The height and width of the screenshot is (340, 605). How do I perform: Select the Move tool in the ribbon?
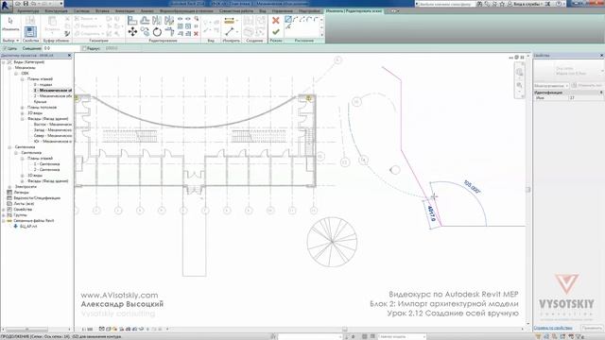pos(132,32)
